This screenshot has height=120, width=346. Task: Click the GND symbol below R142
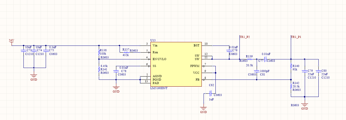304,106
